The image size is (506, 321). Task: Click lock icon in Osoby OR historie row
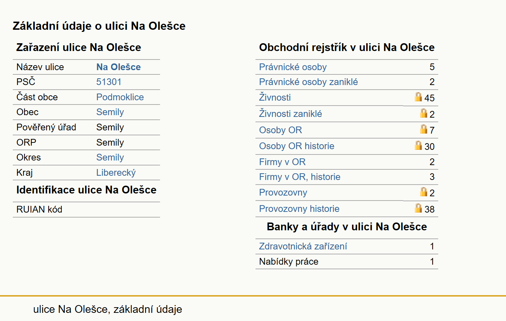tap(418, 145)
